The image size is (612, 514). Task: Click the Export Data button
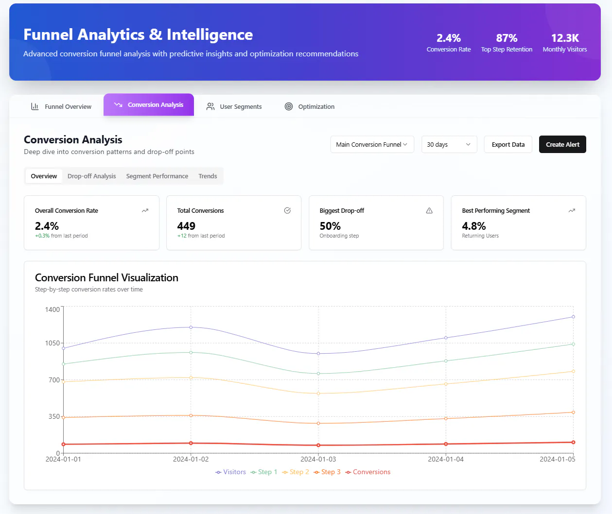click(x=508, y=144)
